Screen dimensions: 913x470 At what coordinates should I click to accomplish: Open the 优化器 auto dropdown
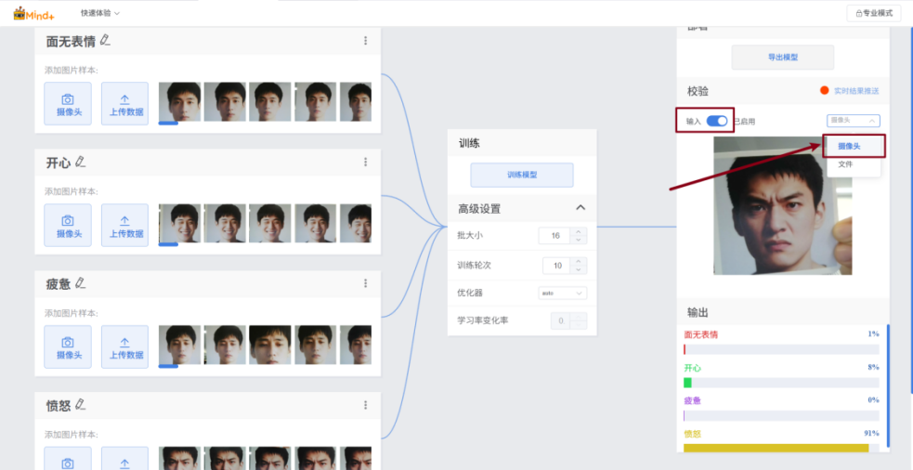563,294
